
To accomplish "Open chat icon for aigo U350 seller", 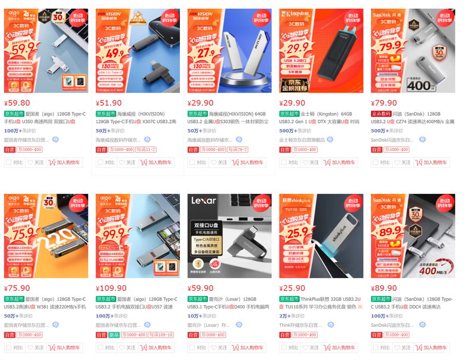I will [55, 140].
